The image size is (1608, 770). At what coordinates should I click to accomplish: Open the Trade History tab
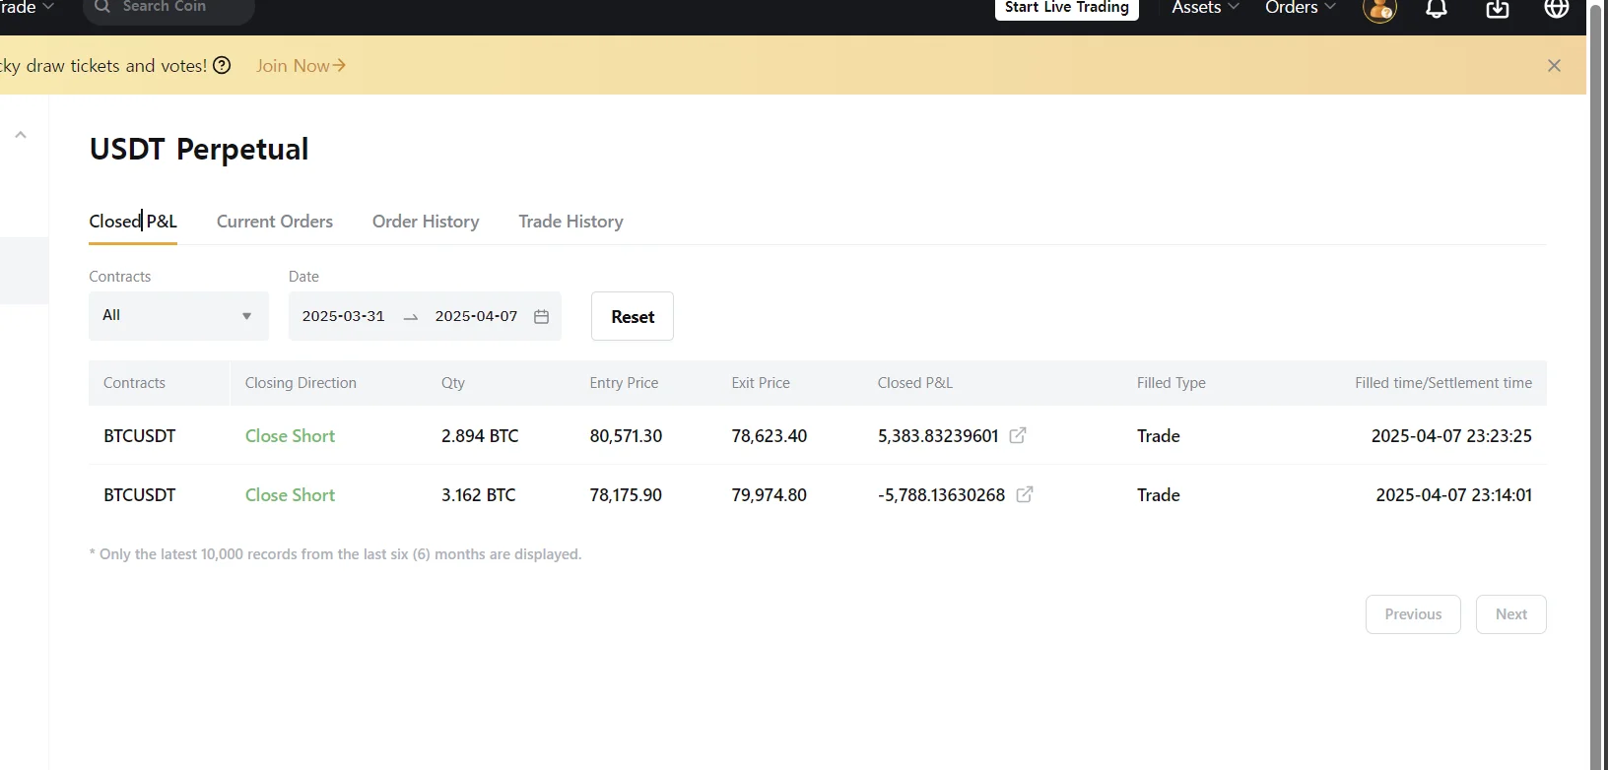click(x=570, y=222)
